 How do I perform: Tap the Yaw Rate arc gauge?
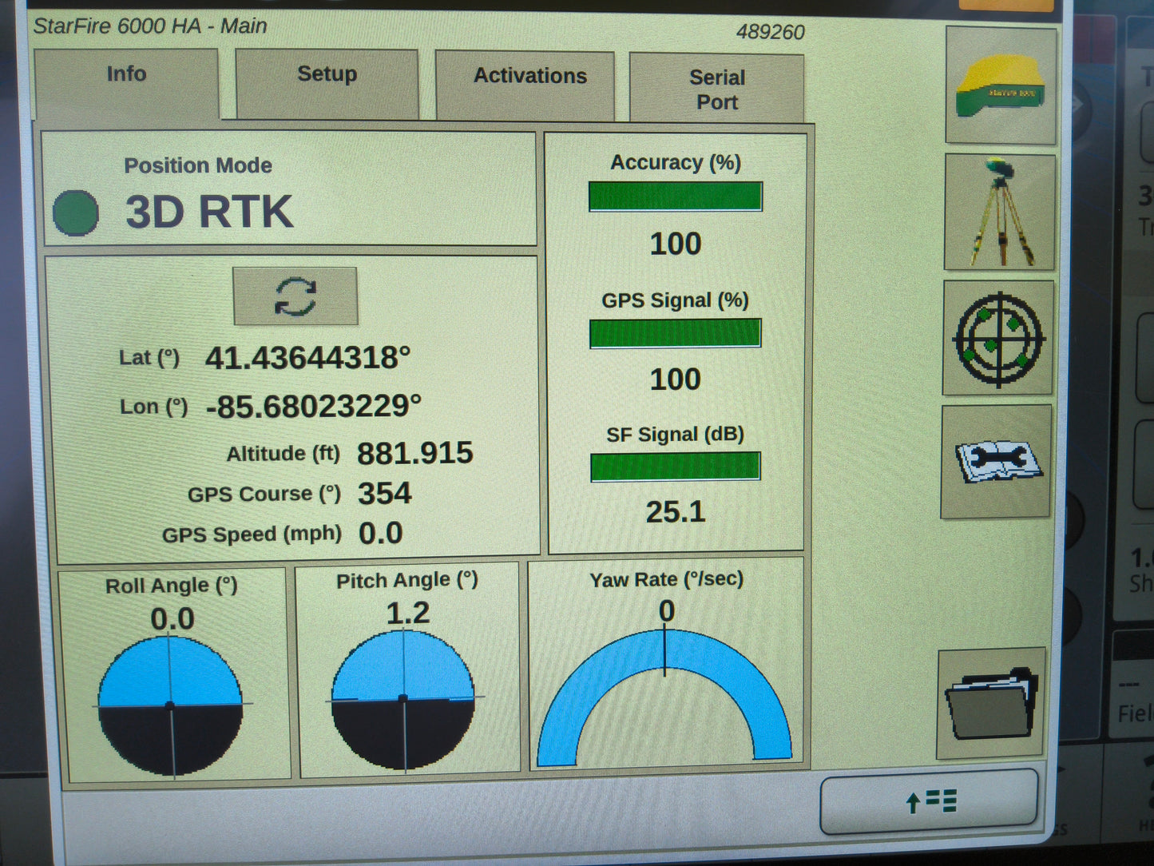pos(664,697)
